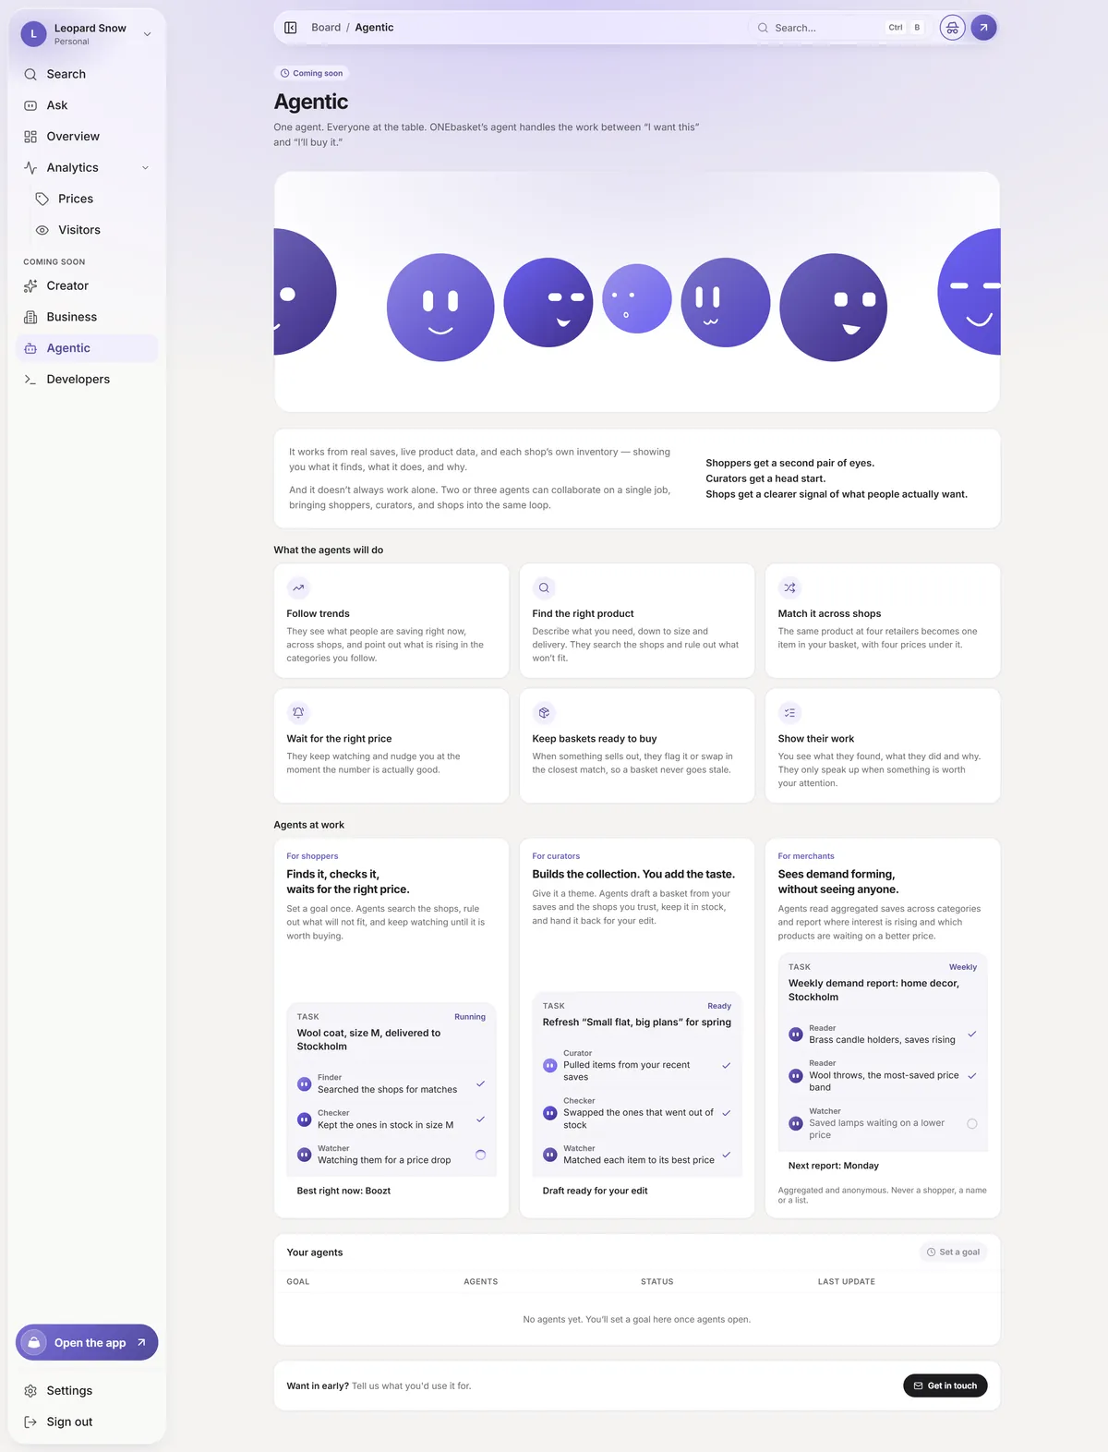Click checkmark beside Wool throws row
The width and height of the screenshot is (1108, 1452).
tap(971, 1076)
